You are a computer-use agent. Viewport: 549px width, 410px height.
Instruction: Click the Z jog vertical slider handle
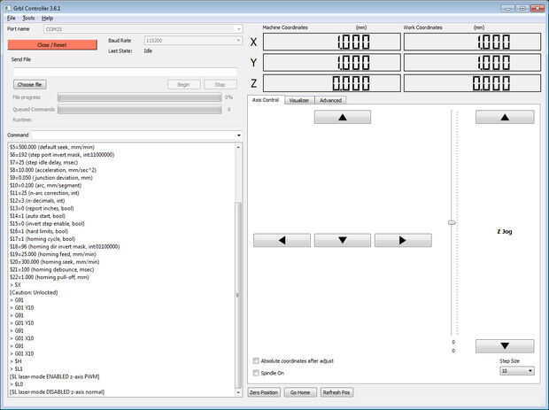point(452,222)
